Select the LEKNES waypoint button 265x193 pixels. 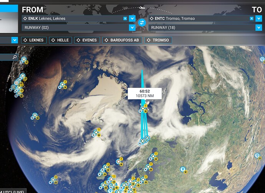pos(34,40)
